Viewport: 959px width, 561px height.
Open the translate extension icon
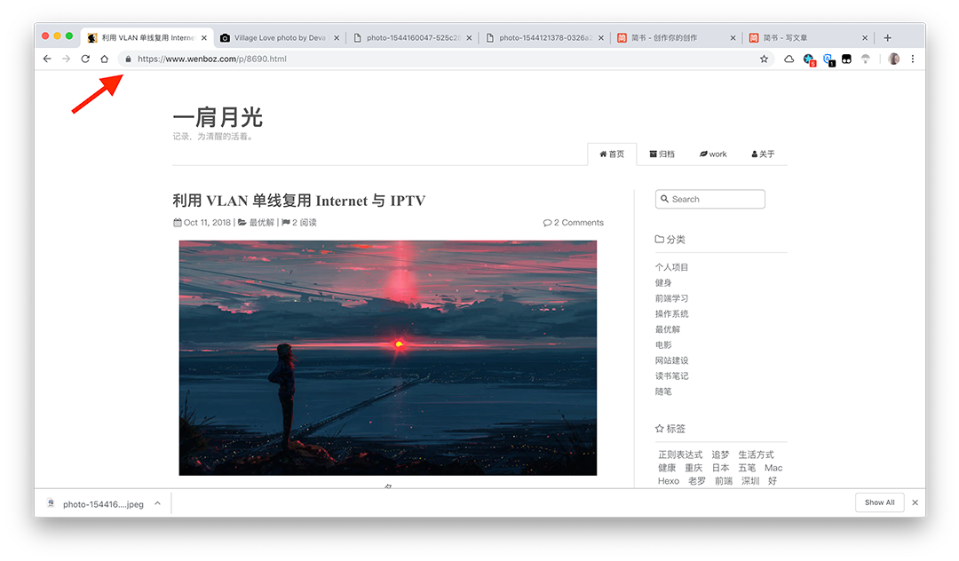pos(828,59)
